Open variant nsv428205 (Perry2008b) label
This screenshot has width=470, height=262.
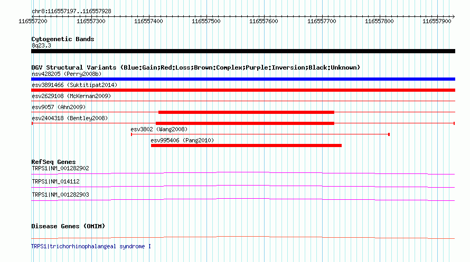(x=67, y=74)
